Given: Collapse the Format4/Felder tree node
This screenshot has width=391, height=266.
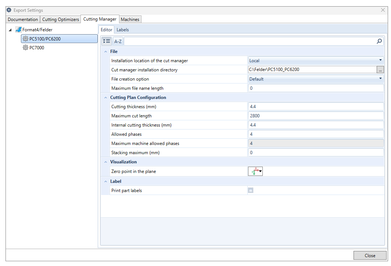Looking at the screenshot, I should (10, 30).
